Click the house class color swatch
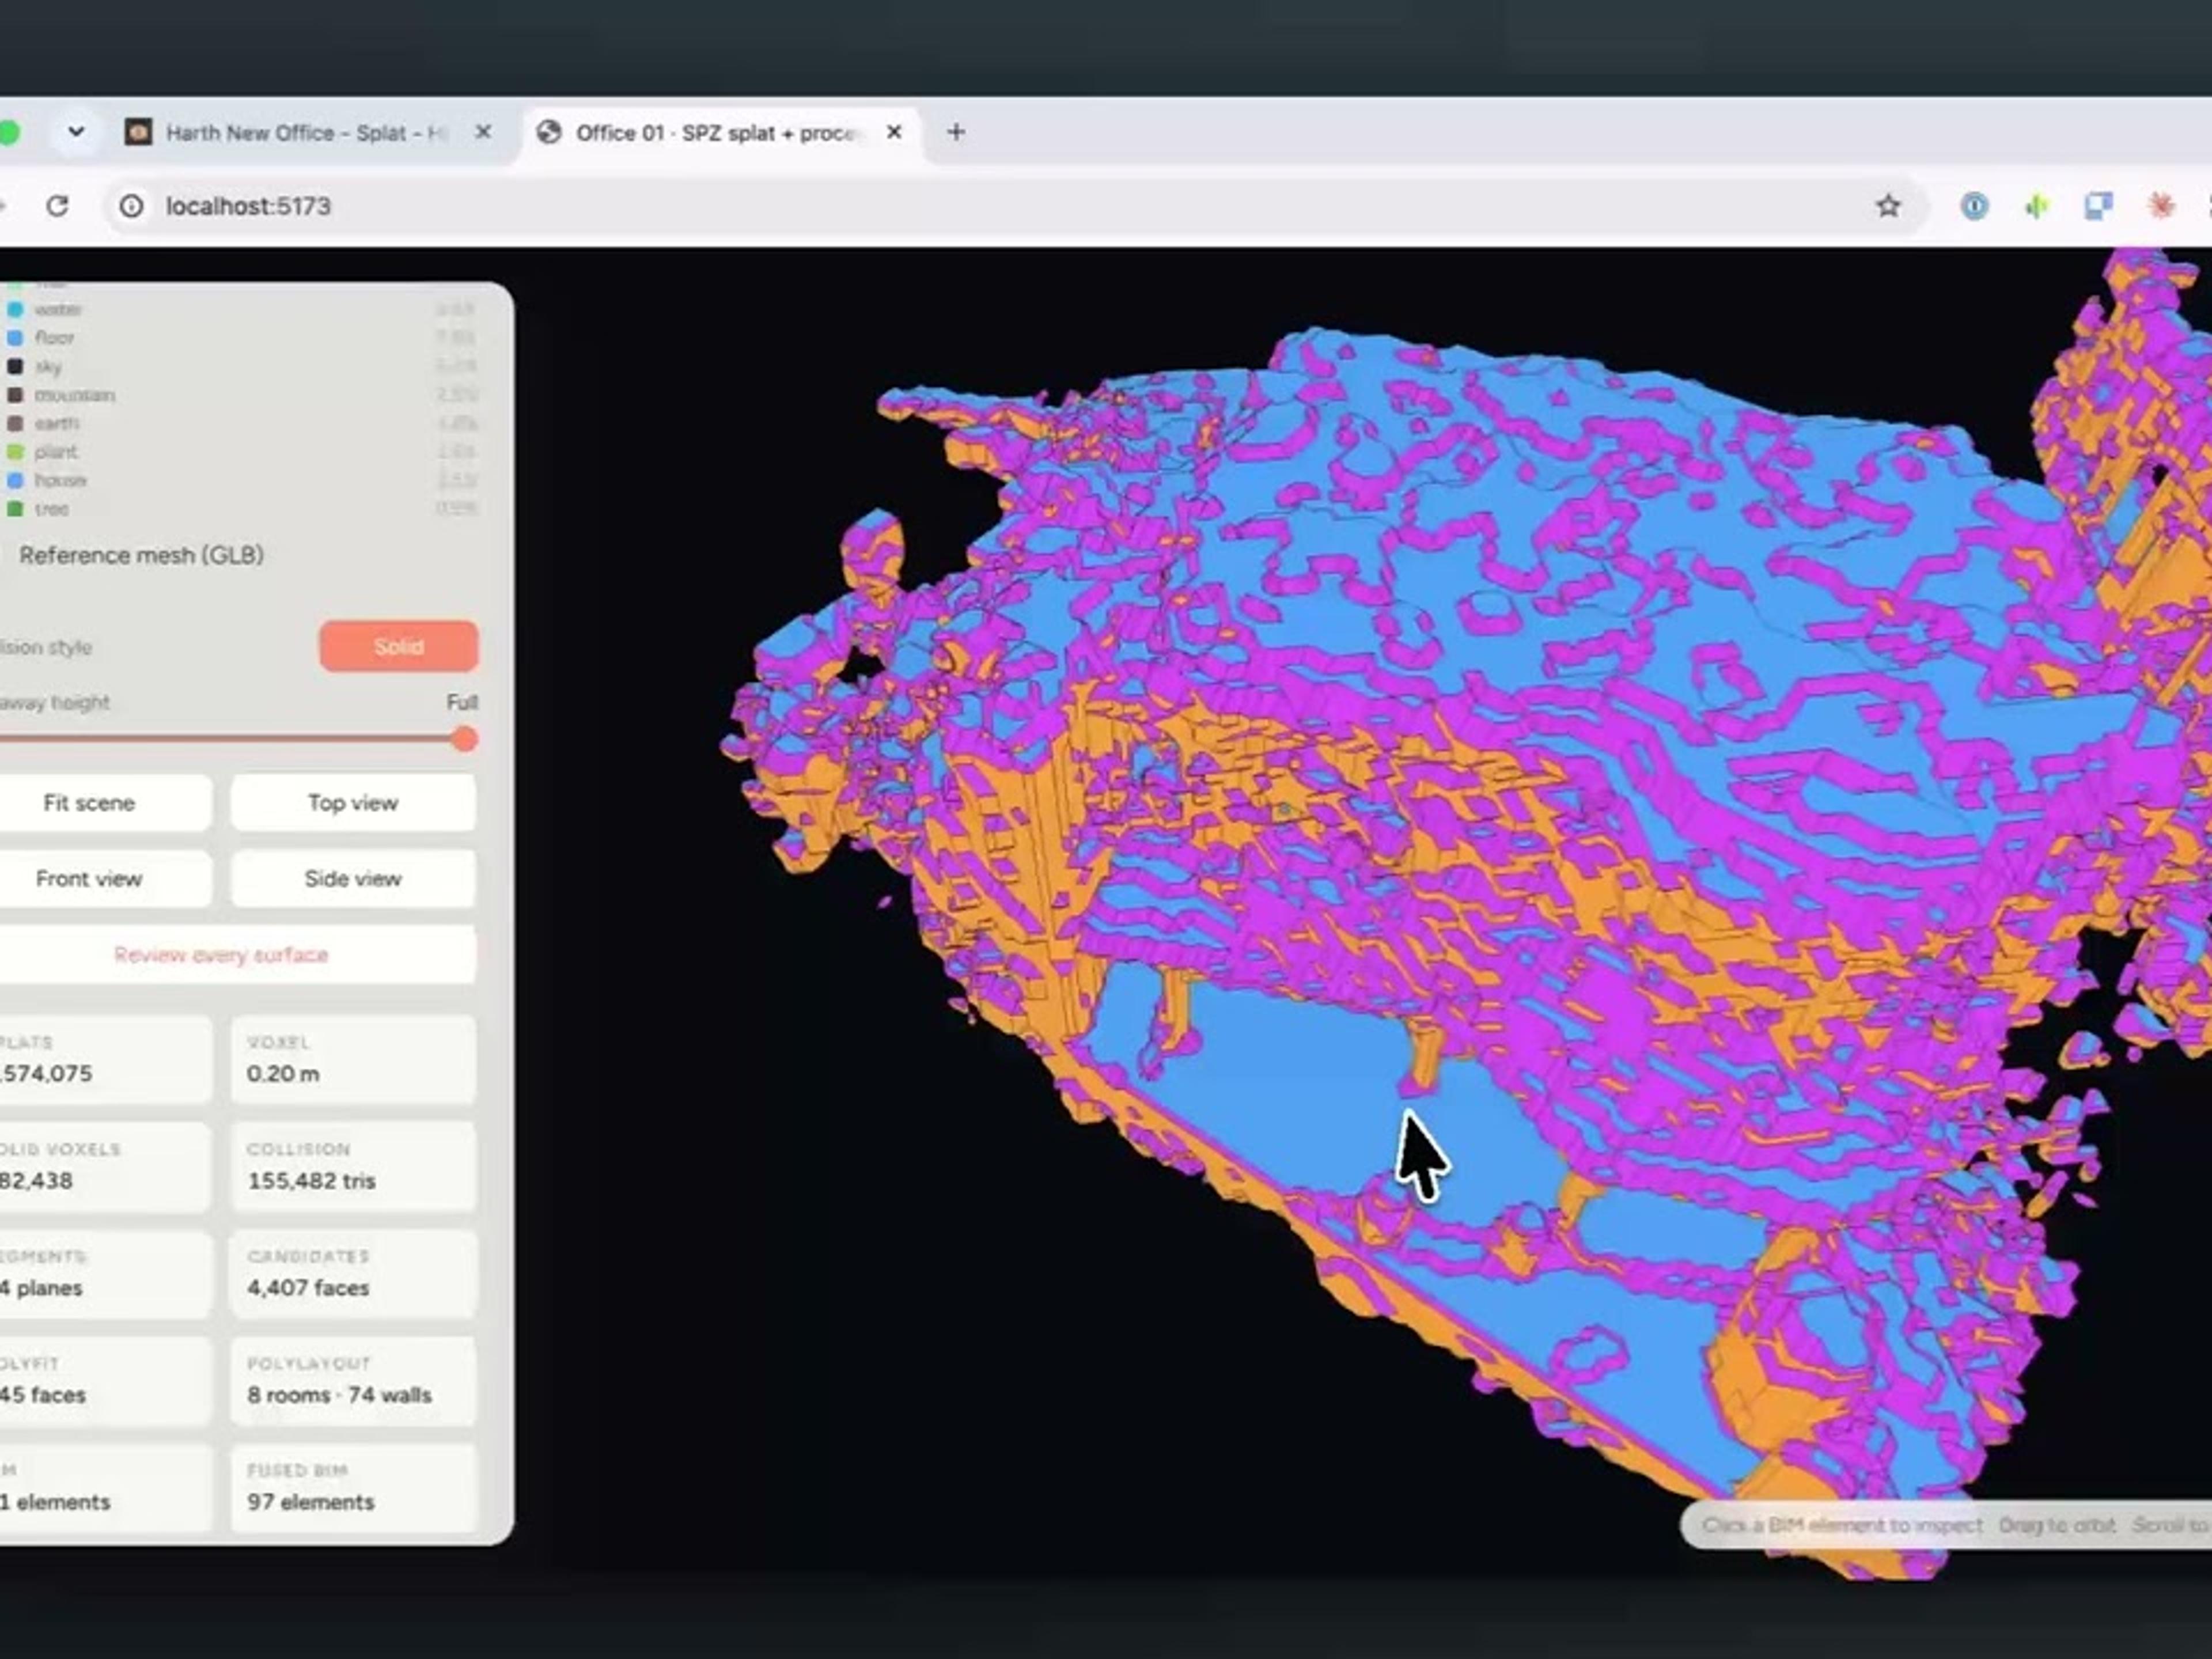Viewport: 2212px width, 1659px height. [15, 480]
